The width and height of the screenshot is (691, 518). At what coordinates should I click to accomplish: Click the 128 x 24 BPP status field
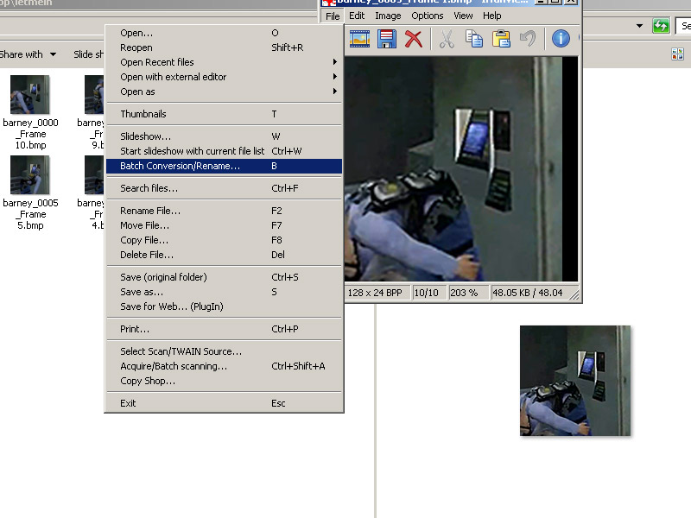point(377,293)
